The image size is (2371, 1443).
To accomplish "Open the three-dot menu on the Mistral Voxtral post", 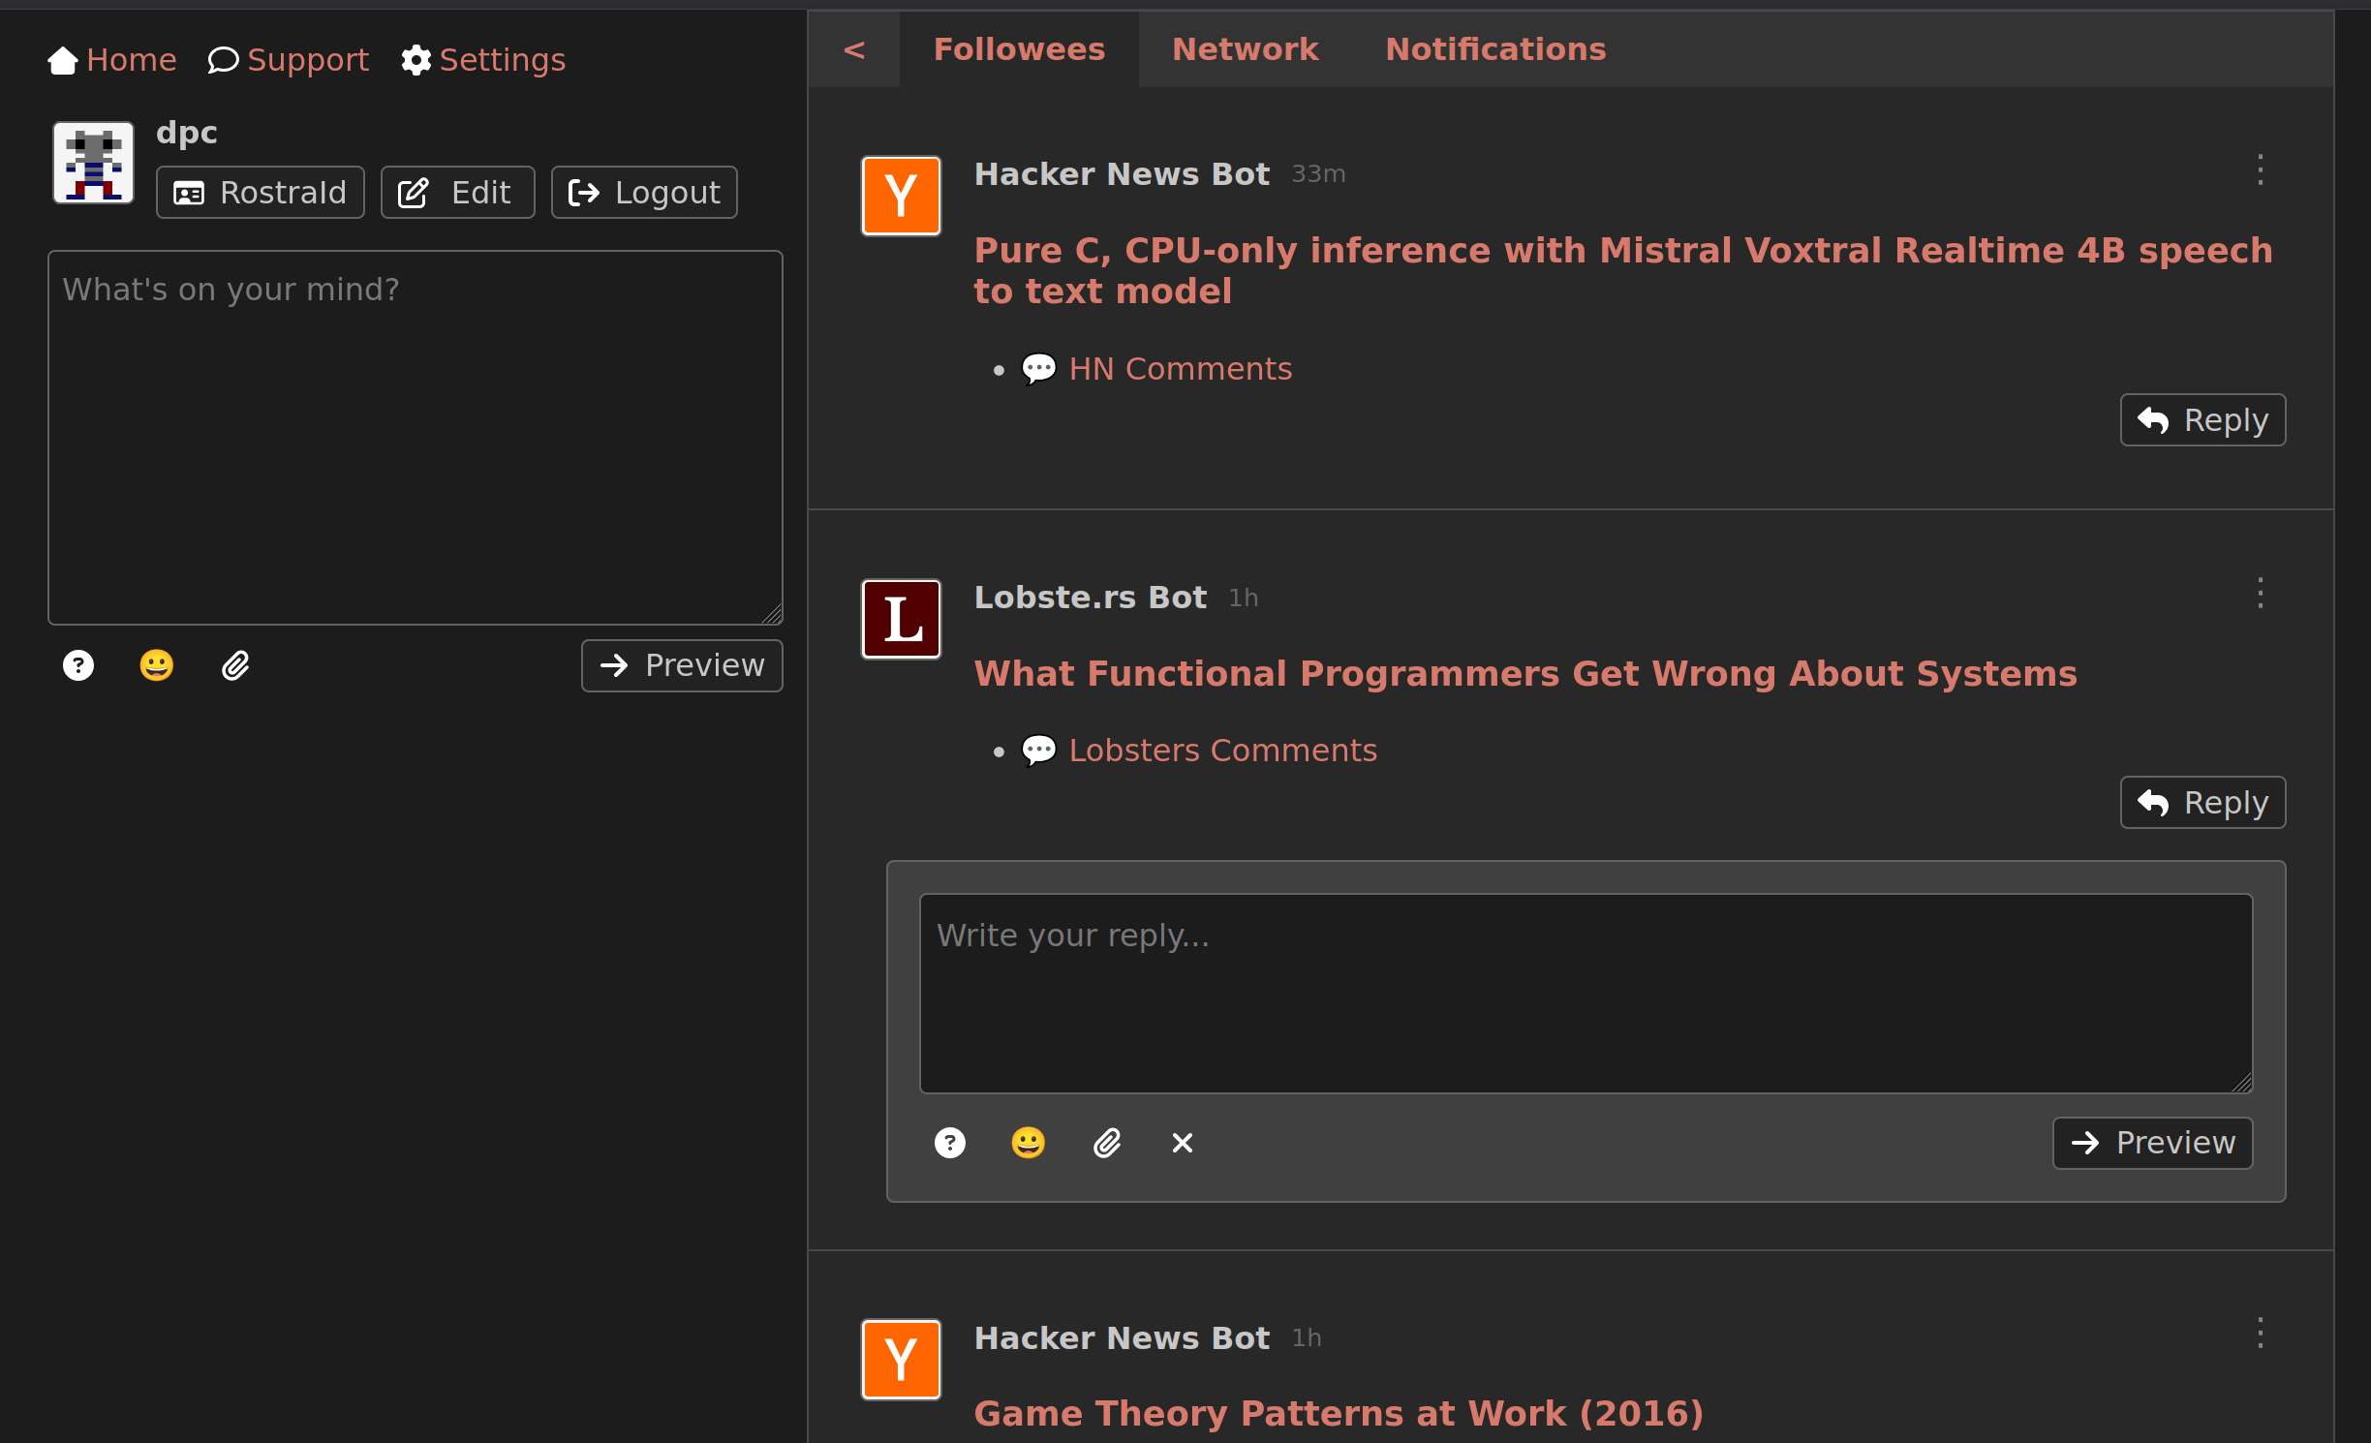I will [x=2260, y=170].
